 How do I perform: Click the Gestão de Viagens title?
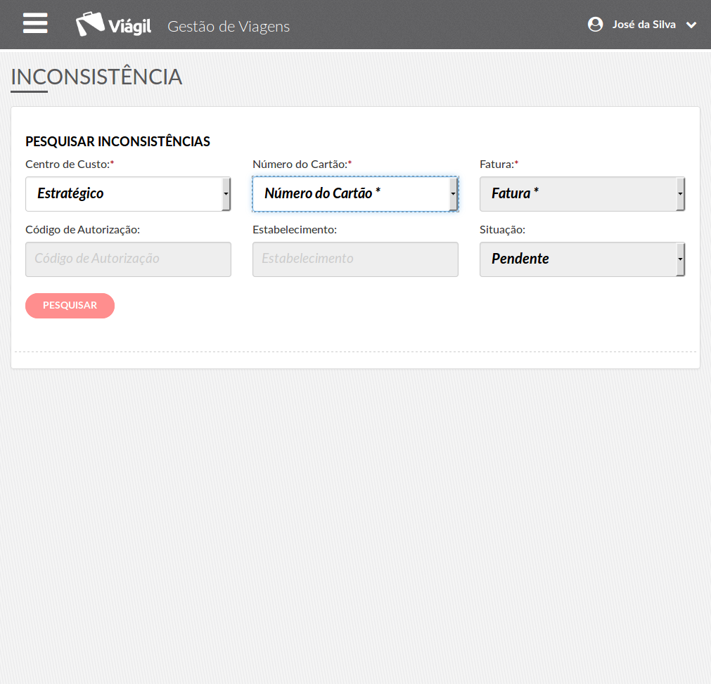click(229, 27)
